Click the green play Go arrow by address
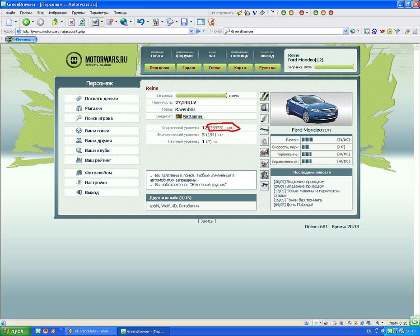 coord(198,31)
